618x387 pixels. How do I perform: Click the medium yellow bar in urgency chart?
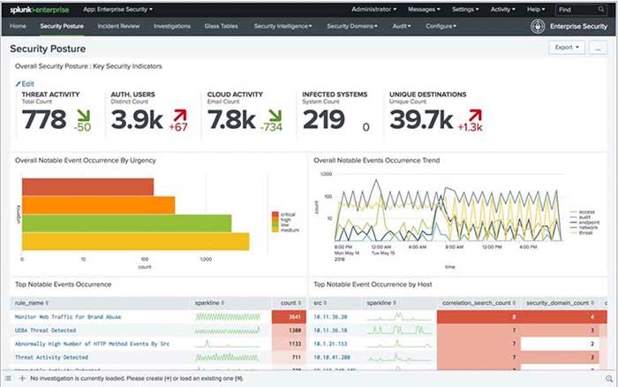(136, 241)
